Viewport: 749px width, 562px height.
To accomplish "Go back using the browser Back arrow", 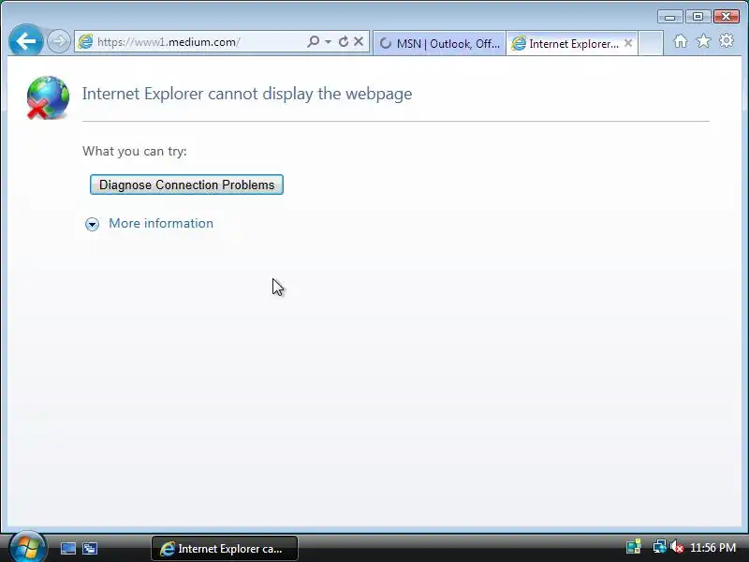I will (x=26, y=41).
